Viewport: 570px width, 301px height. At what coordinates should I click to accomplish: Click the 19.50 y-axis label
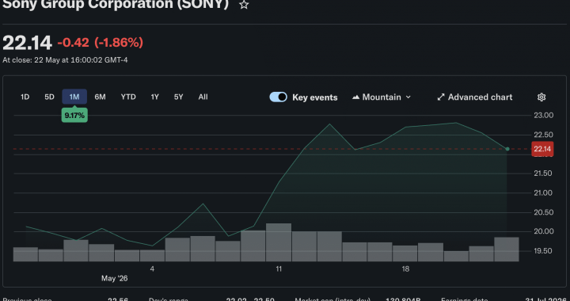tap(543, 251)
